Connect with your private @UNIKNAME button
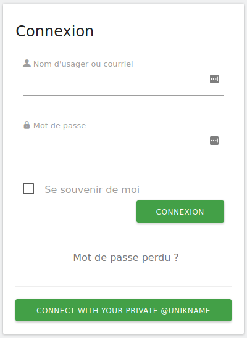Screen dimensions: 247x338 124,310
